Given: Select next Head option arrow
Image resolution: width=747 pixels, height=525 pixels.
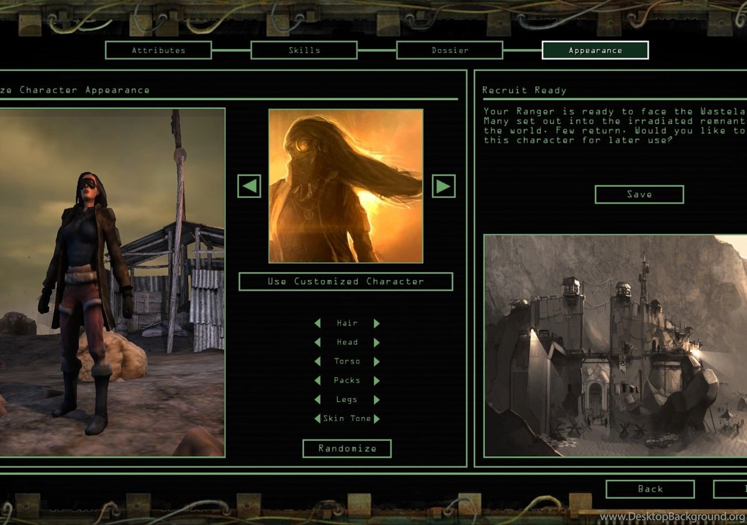Looking at the screenshot, I should [x=376, y=342].
